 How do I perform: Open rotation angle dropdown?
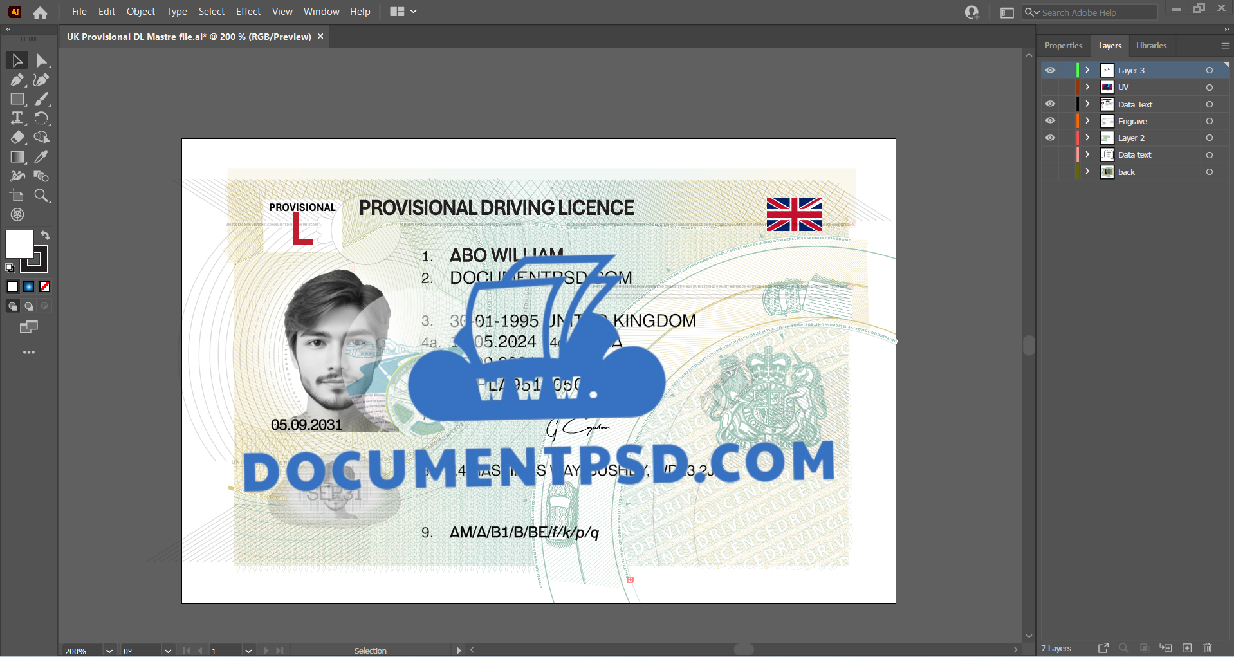click(x=168, y=651)
